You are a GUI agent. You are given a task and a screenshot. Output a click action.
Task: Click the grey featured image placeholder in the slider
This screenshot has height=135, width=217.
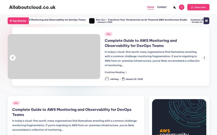pos(54,56)
